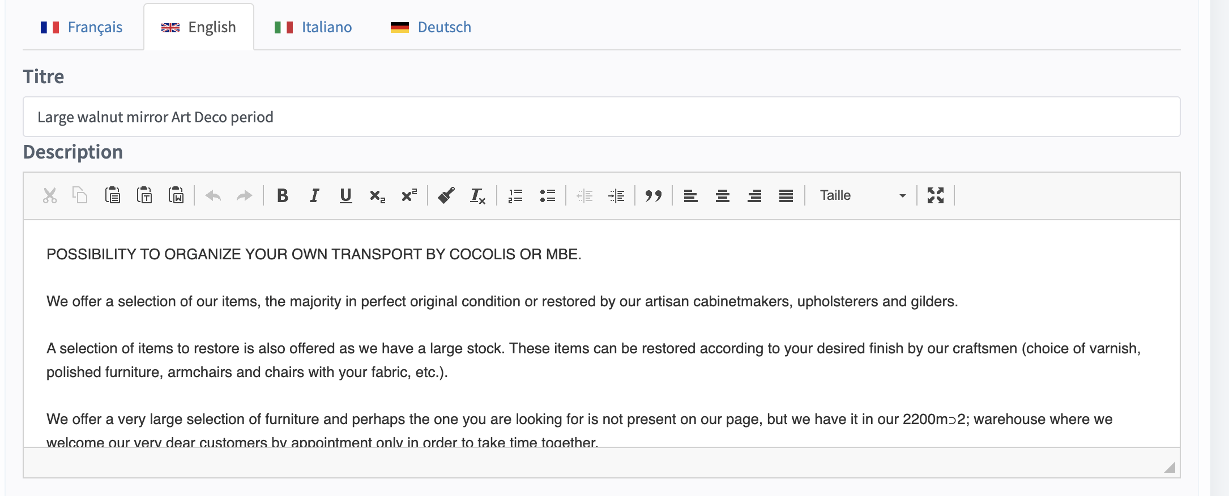Click the Copy icon in editor toolbar

pos(80,196)
